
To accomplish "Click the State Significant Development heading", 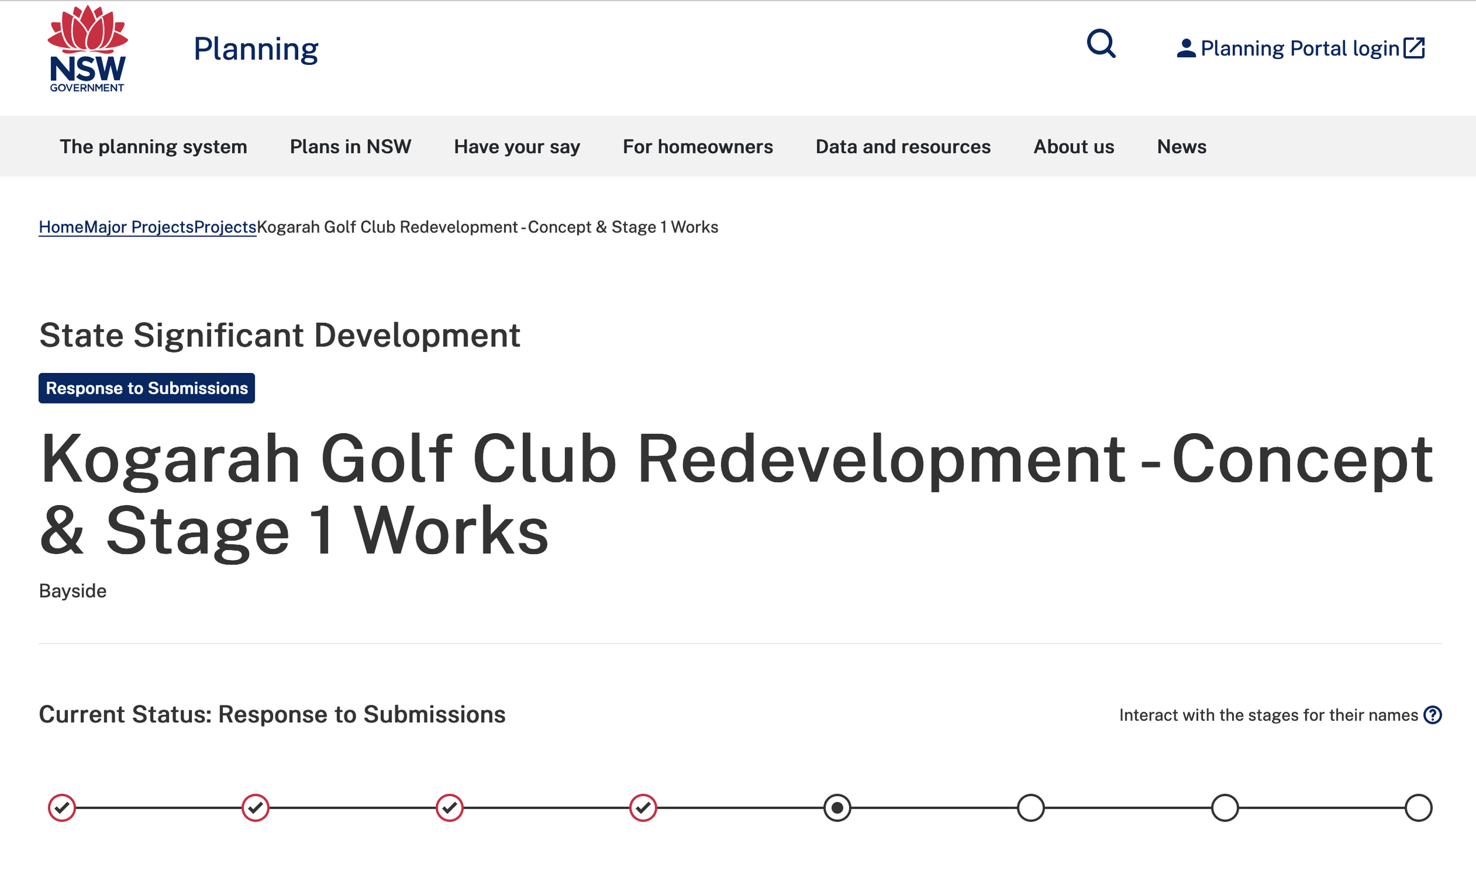I will pyautogui.click(x=279, y=335).
